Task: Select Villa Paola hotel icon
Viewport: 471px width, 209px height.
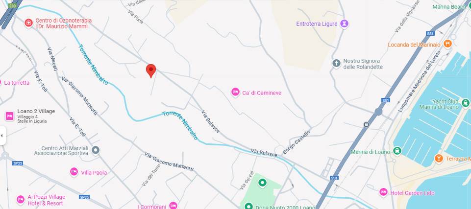Action: click(74, 172)
